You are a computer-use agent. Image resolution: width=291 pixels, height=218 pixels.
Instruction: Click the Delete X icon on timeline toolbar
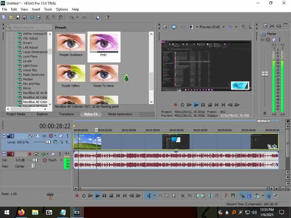click(183, 196)
